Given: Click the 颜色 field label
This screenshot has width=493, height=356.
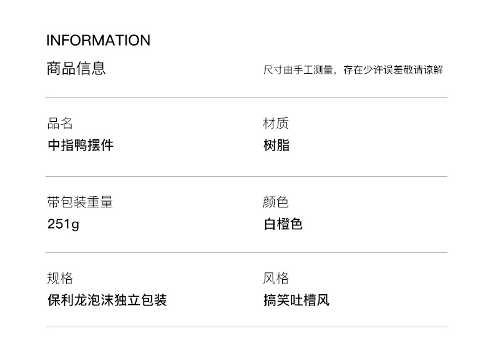Looking at the screenshot, I should (276, 202).
